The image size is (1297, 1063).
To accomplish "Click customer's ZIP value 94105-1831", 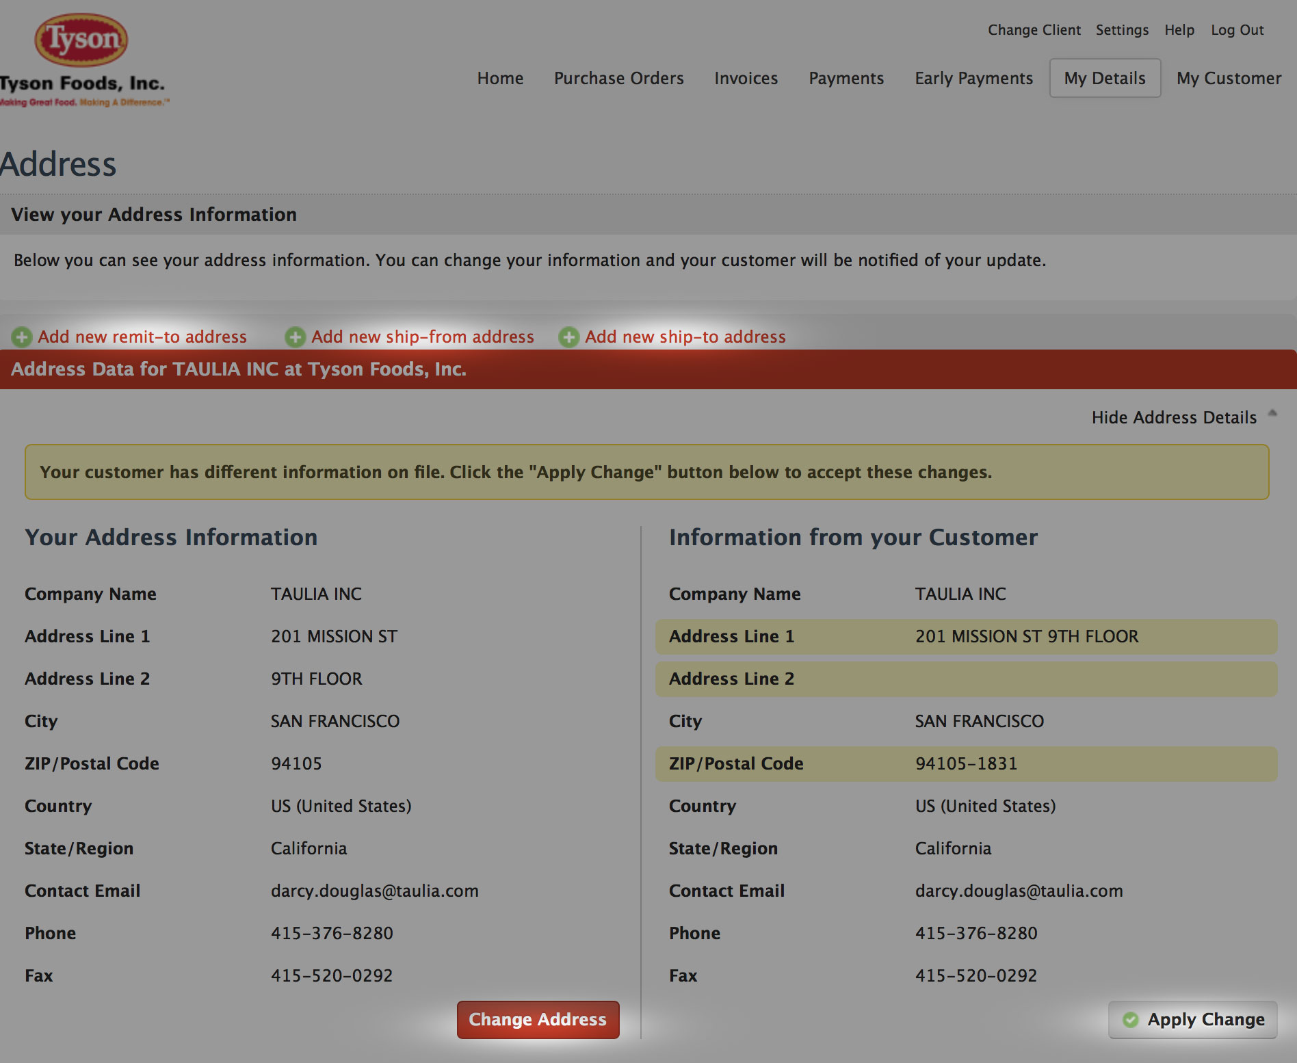I will tap(966, 763).
